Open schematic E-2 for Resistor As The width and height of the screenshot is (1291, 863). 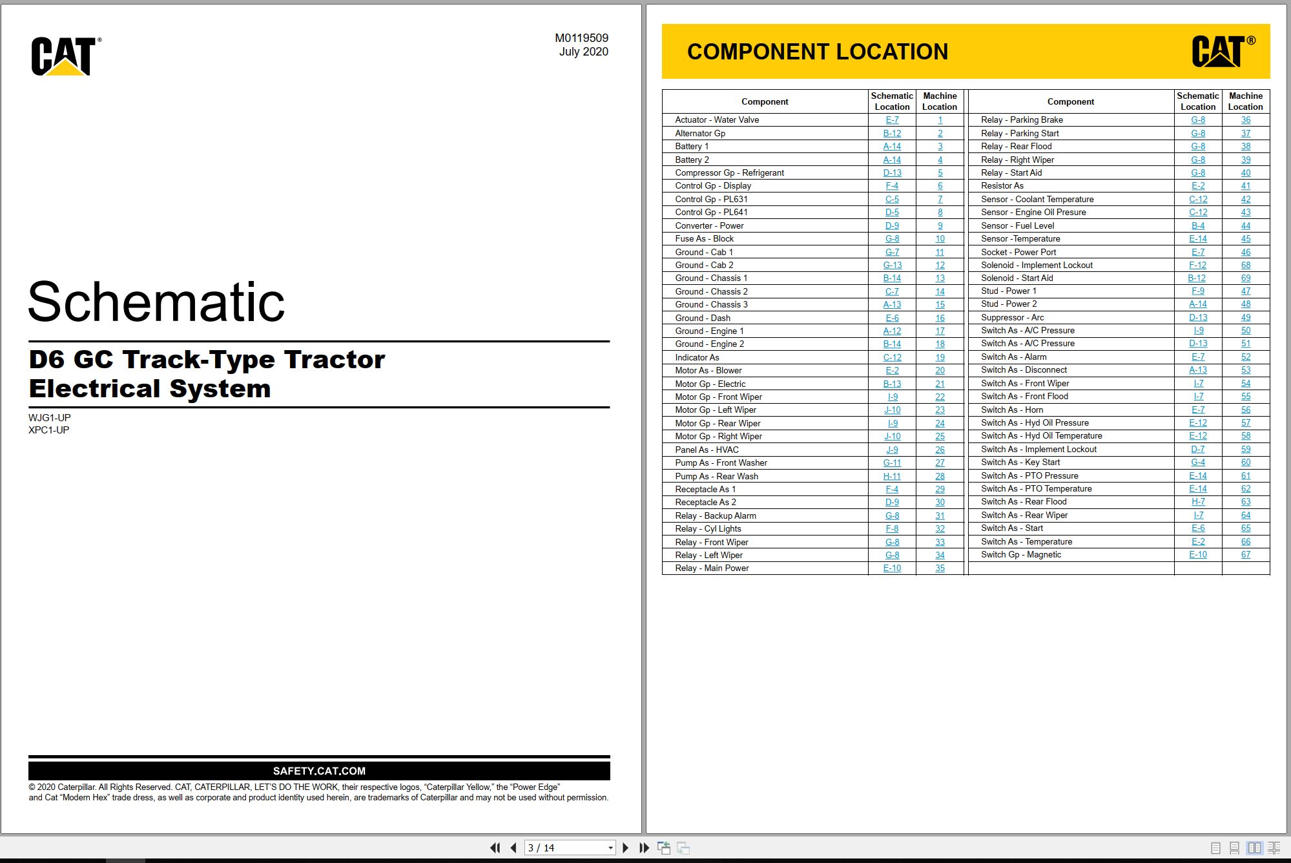tap(1197, 186)
